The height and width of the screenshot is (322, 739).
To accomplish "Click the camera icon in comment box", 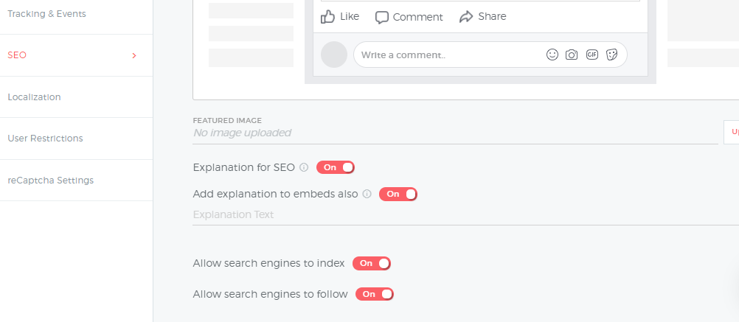I will point(572,55).
